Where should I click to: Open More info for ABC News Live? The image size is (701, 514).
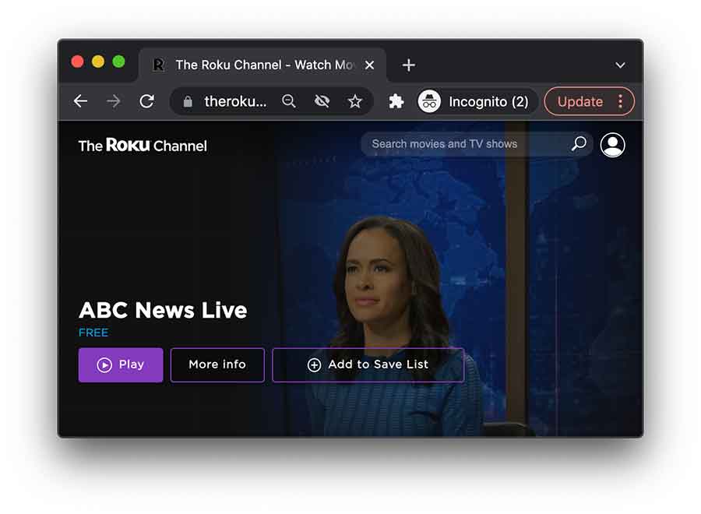click(217, 364)
